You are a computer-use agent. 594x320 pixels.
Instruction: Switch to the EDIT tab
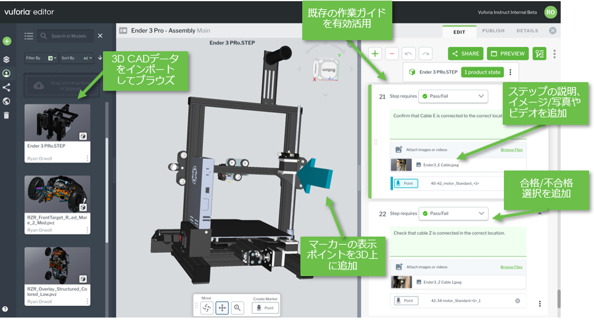point(459,32)
